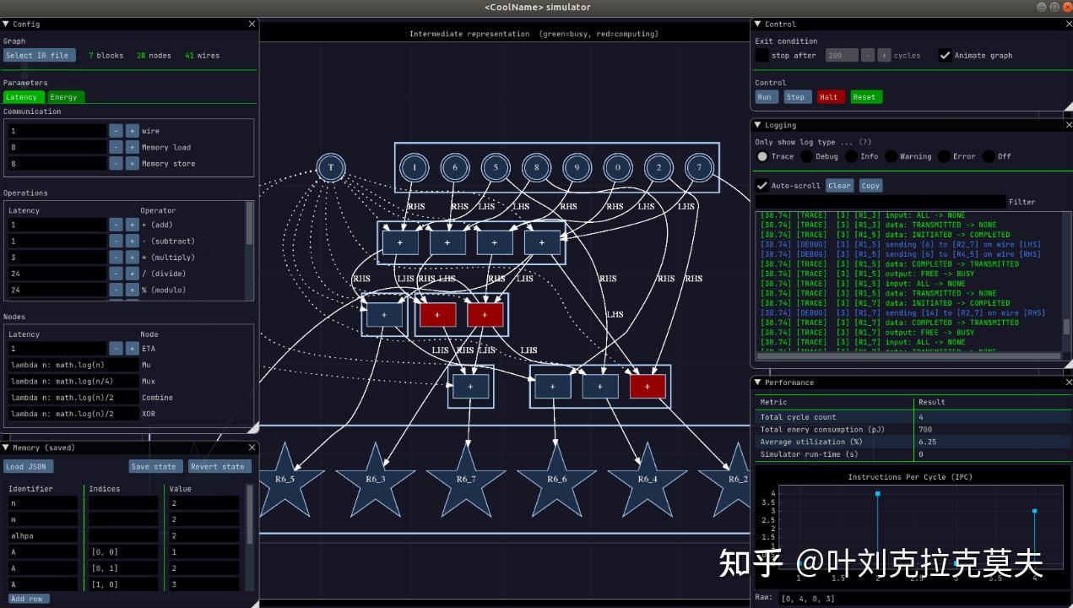1073x608 pixels.
Task: Increase Memory store value using plus icon
Action: (x=133, y=163)
